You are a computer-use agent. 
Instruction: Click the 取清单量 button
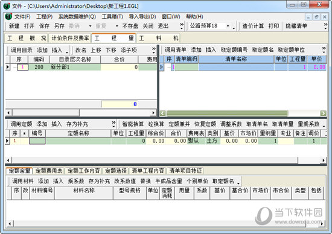(283, 124)
